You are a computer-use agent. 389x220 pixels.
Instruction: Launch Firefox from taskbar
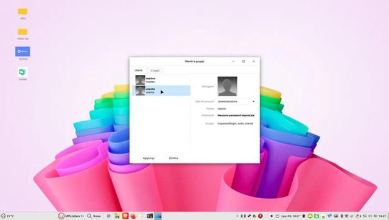(133, 216)
